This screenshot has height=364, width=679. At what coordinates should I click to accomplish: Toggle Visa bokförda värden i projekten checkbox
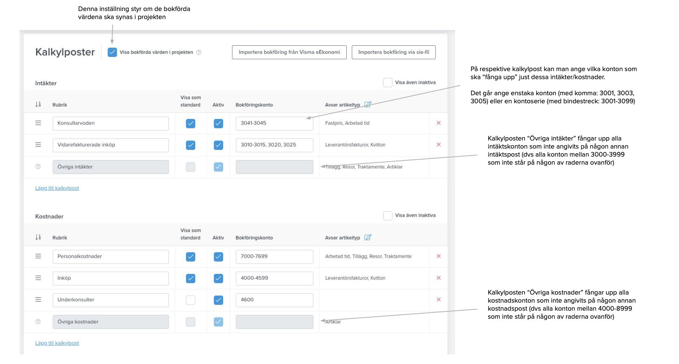coord(112,52)
